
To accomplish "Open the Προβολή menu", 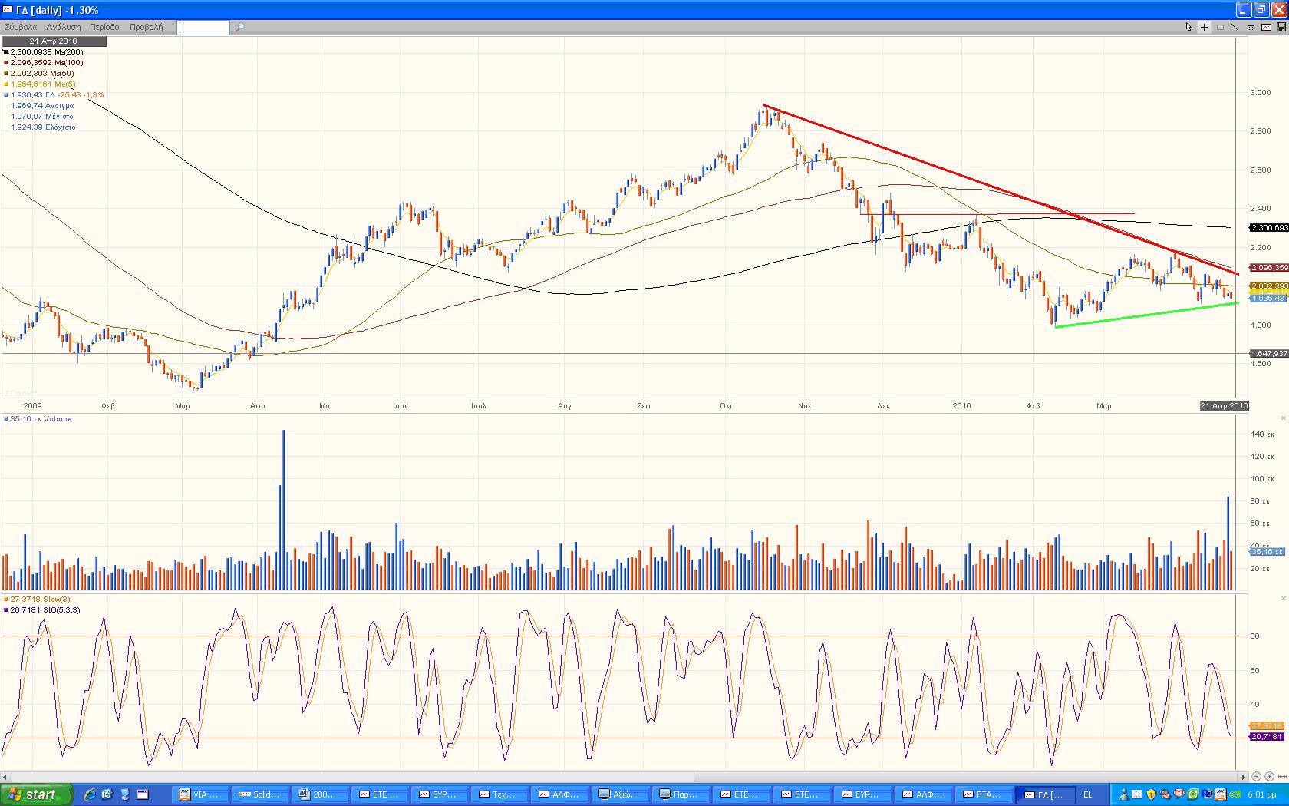I will [146, 27].
